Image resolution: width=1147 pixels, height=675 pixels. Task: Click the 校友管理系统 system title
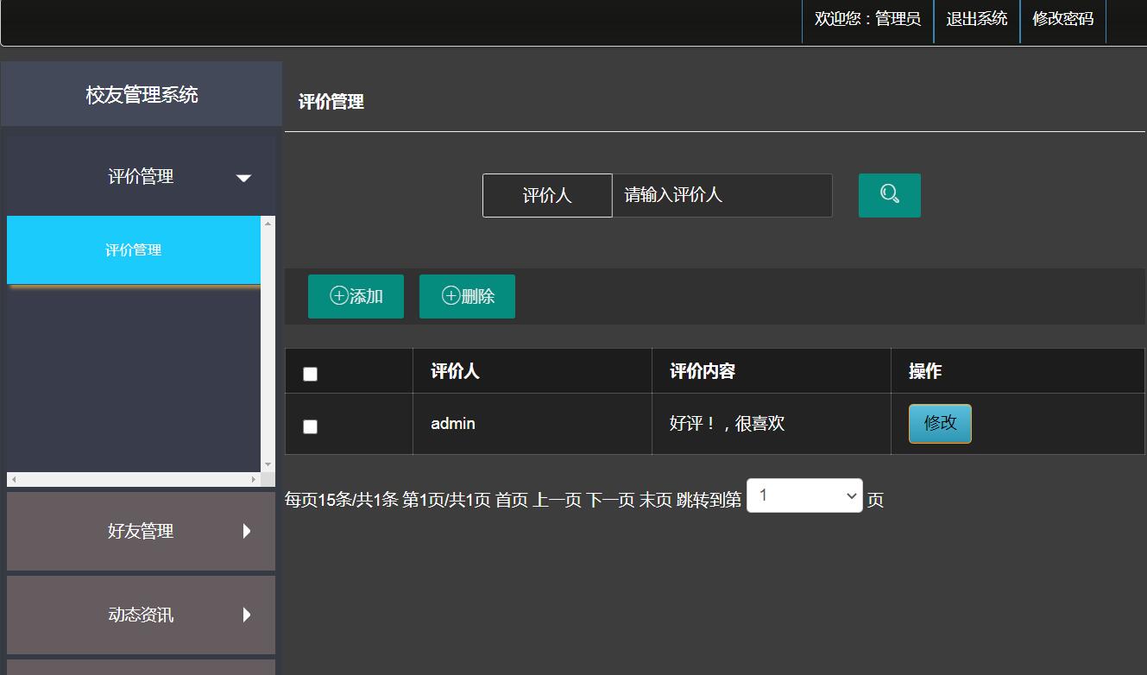pos(141,93)
